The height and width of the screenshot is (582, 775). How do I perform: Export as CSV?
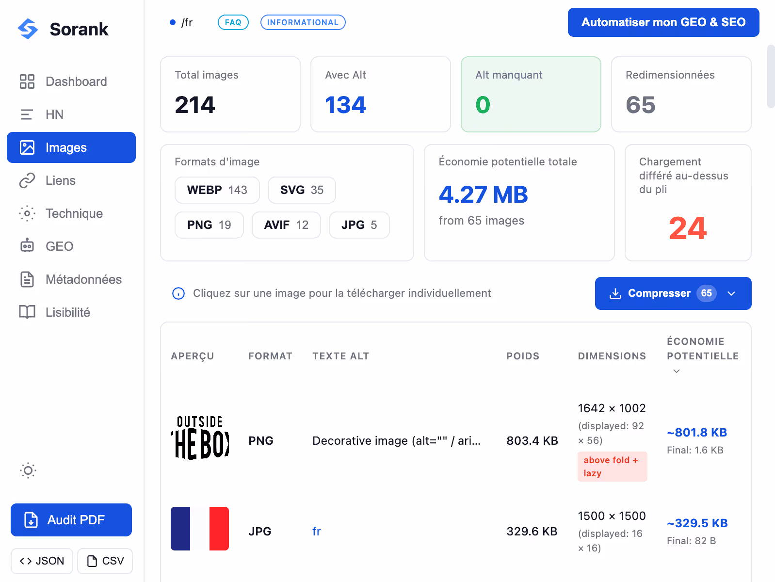pos(105,561)
